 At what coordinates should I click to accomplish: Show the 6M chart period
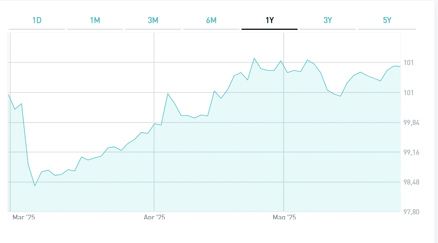click(211, 20)
